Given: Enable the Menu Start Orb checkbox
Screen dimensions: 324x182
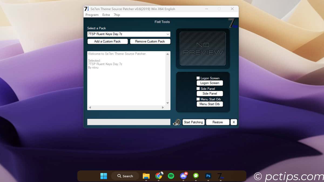Looking at the screenshot, I should [198, 99].
